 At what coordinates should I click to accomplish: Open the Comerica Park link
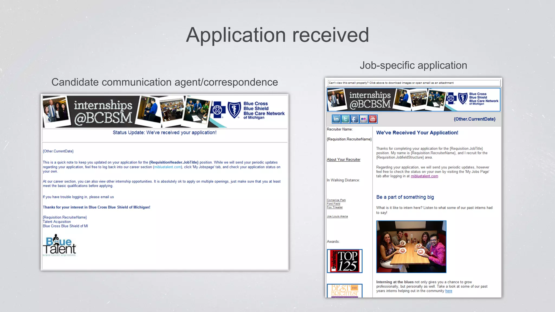click(336, 200)
